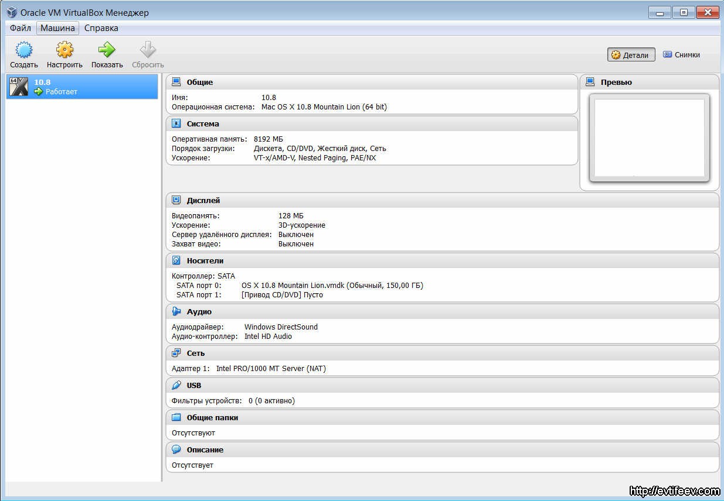Click the Сеть network icon
724x501 pixels.
[176, 353]
